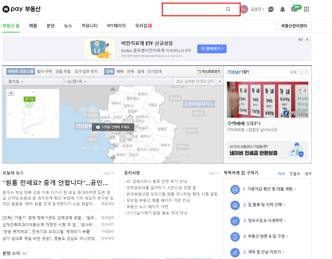This screenshot has width=332, height=259.
Task: Expand recently searched regions dropdown arrow
Action: tap(220, 81)
